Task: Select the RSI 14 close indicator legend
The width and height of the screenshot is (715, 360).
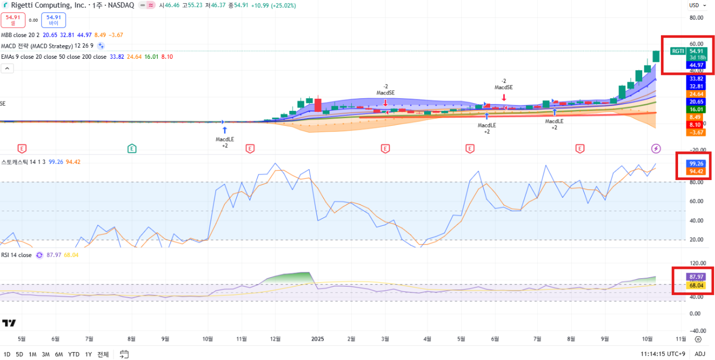Action: tap(17, 255)
